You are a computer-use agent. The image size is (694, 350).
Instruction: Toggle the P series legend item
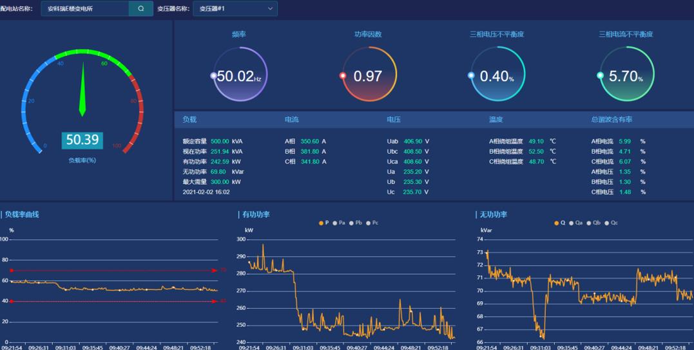(324, 223)
